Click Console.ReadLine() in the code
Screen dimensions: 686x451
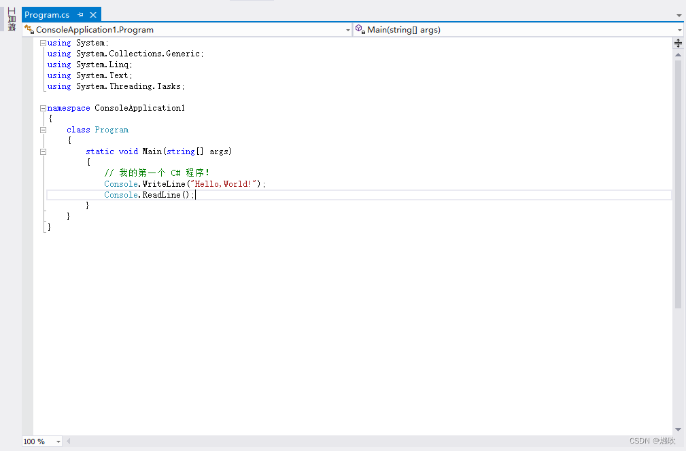click(x=149, y=195)
